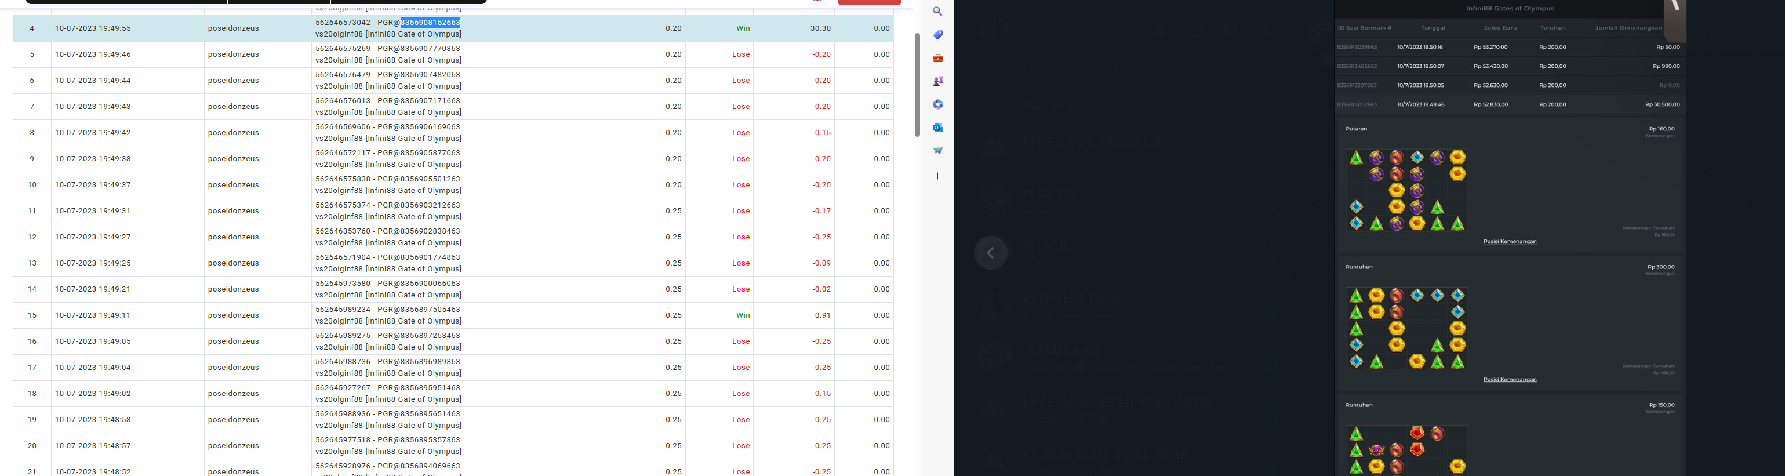
Task: Open the Microsoft 365 sidebar icon
Action: (x=937, y=104)
